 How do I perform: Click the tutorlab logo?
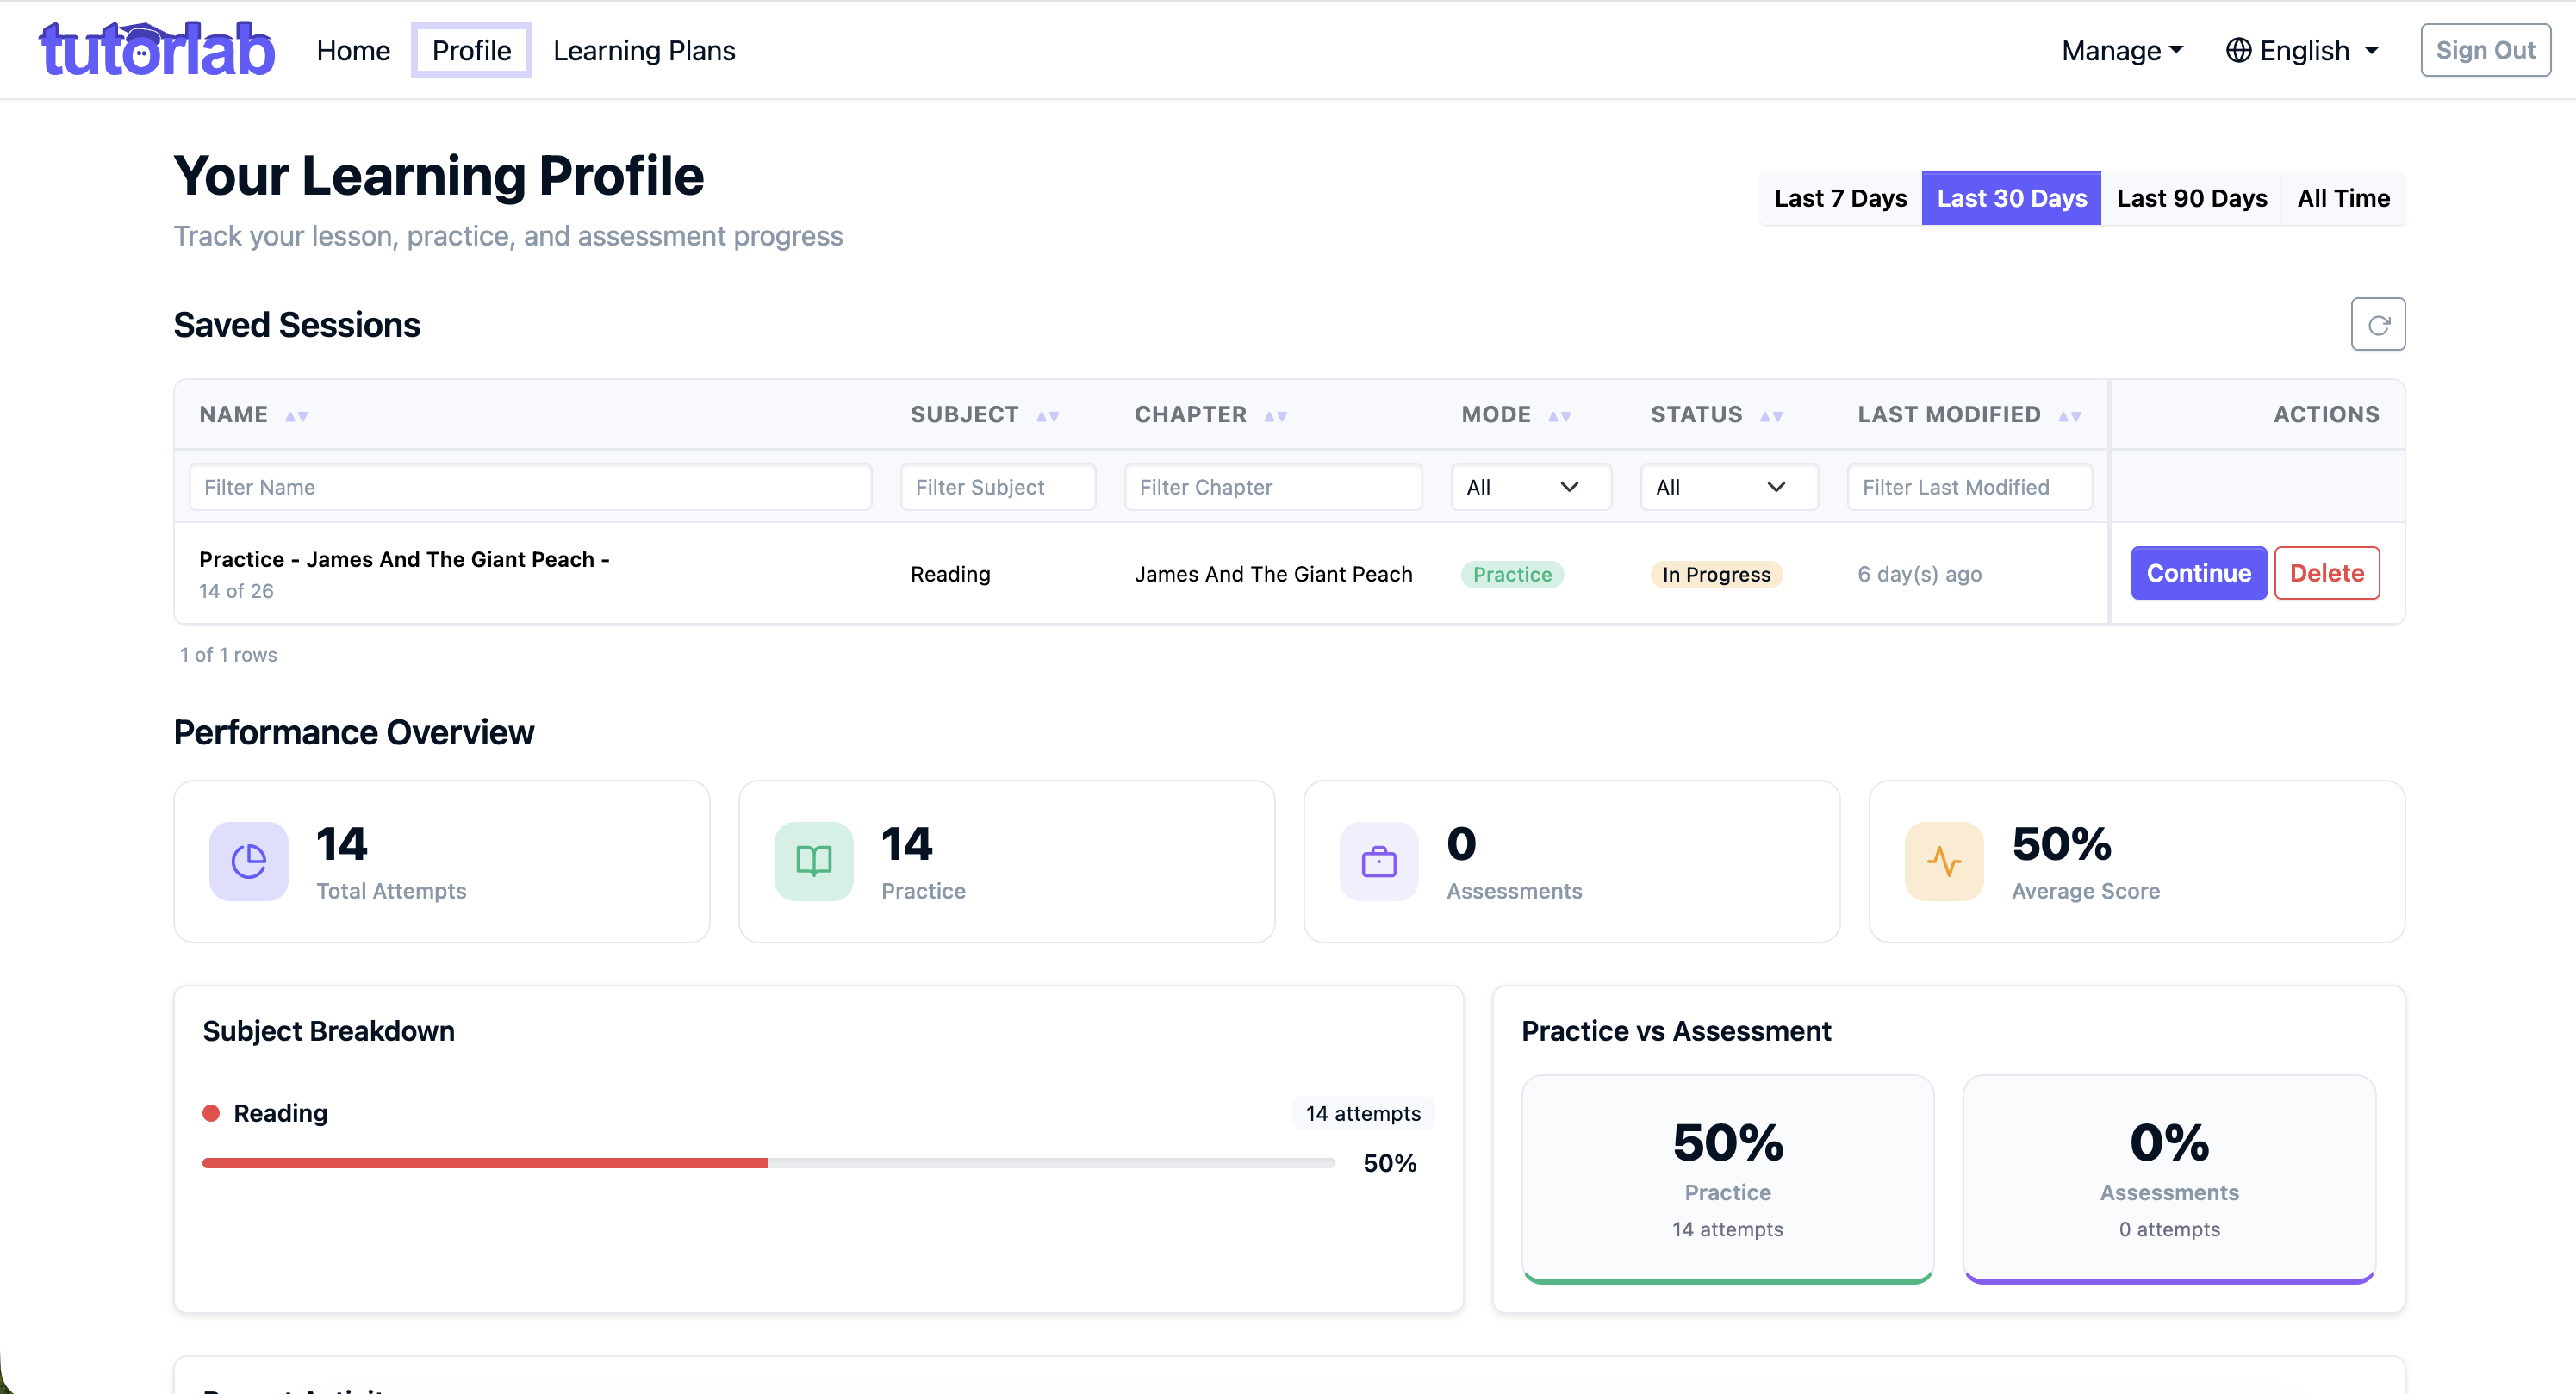click(157, 50)
